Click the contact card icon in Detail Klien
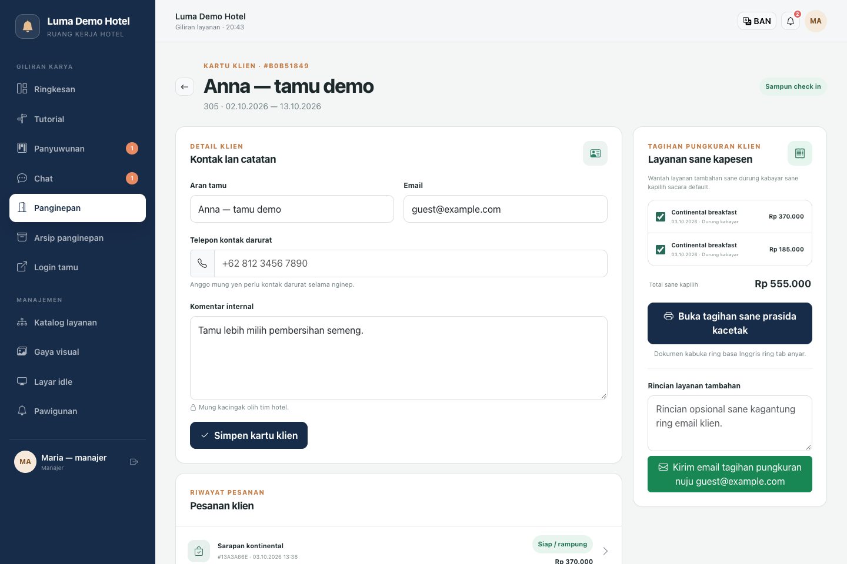Image resolution: width=847 pixels, height=564 pixels. tap(595, 153)
